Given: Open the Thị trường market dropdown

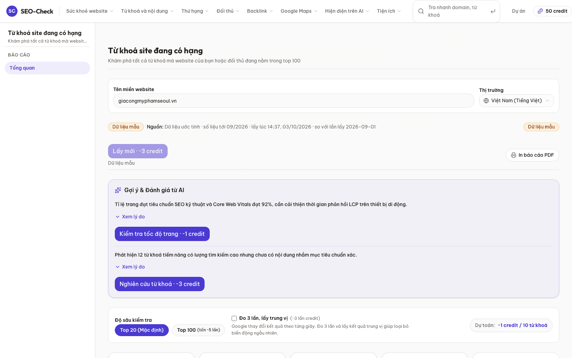Looking at the screenshot, I should coord(516,101).
